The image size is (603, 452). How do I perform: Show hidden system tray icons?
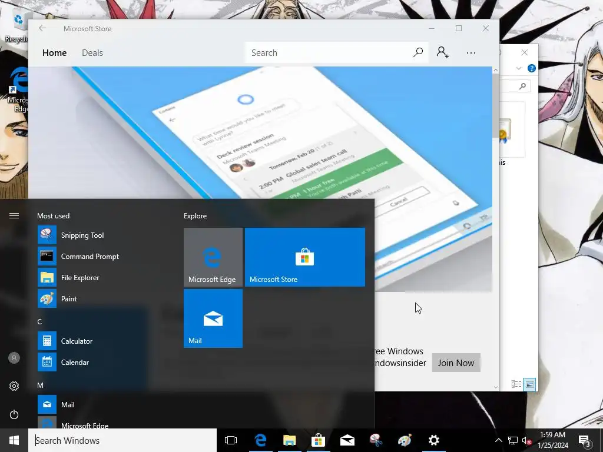pyautogui.click(x=498, y=440)
